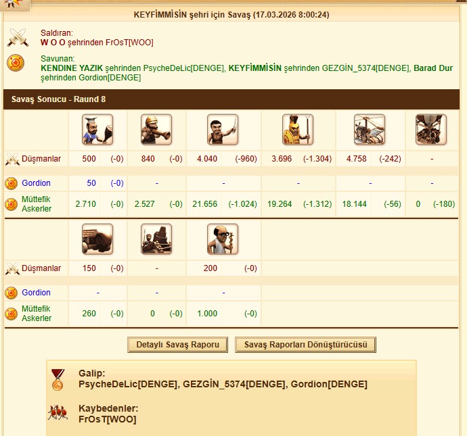
Task: Select allied cook count 2.710
Action: click(x=85, y=204)
